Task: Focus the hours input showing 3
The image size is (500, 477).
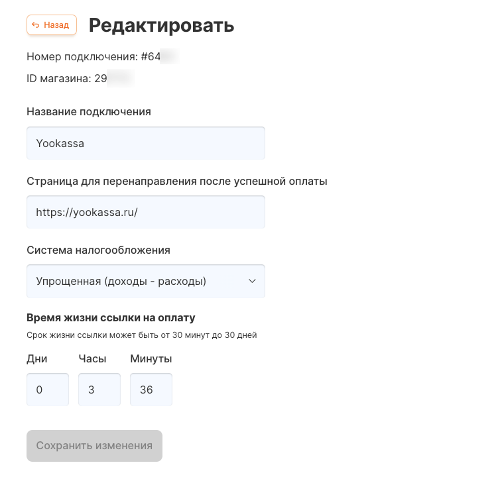Action: (x=99, y=390)
